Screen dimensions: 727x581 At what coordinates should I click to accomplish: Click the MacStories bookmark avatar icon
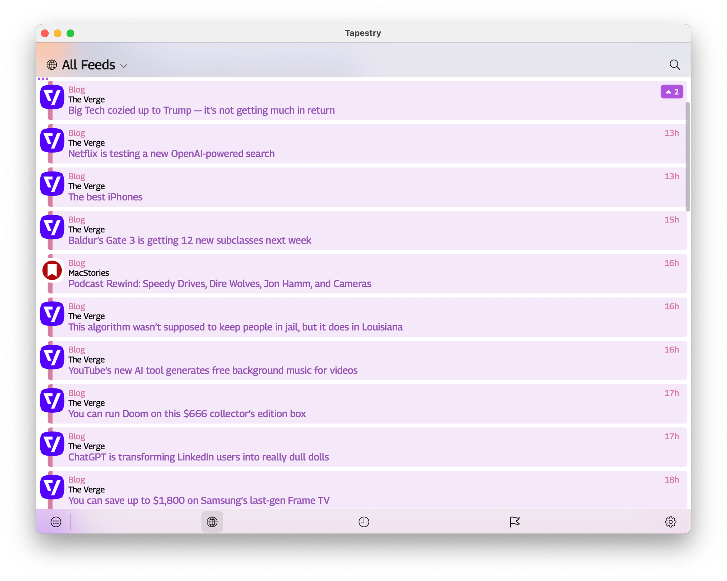point(52,270)
